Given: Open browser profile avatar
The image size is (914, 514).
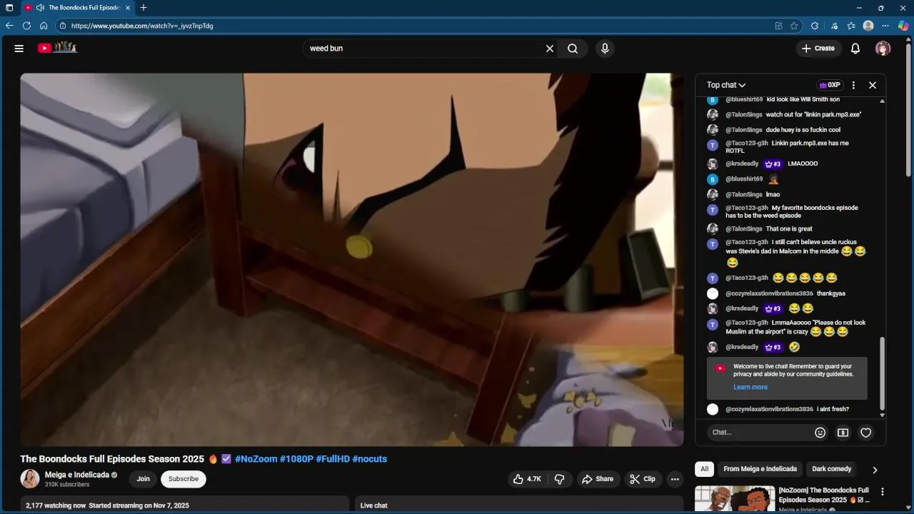Looking at the screenshot, I should (868, 26).
